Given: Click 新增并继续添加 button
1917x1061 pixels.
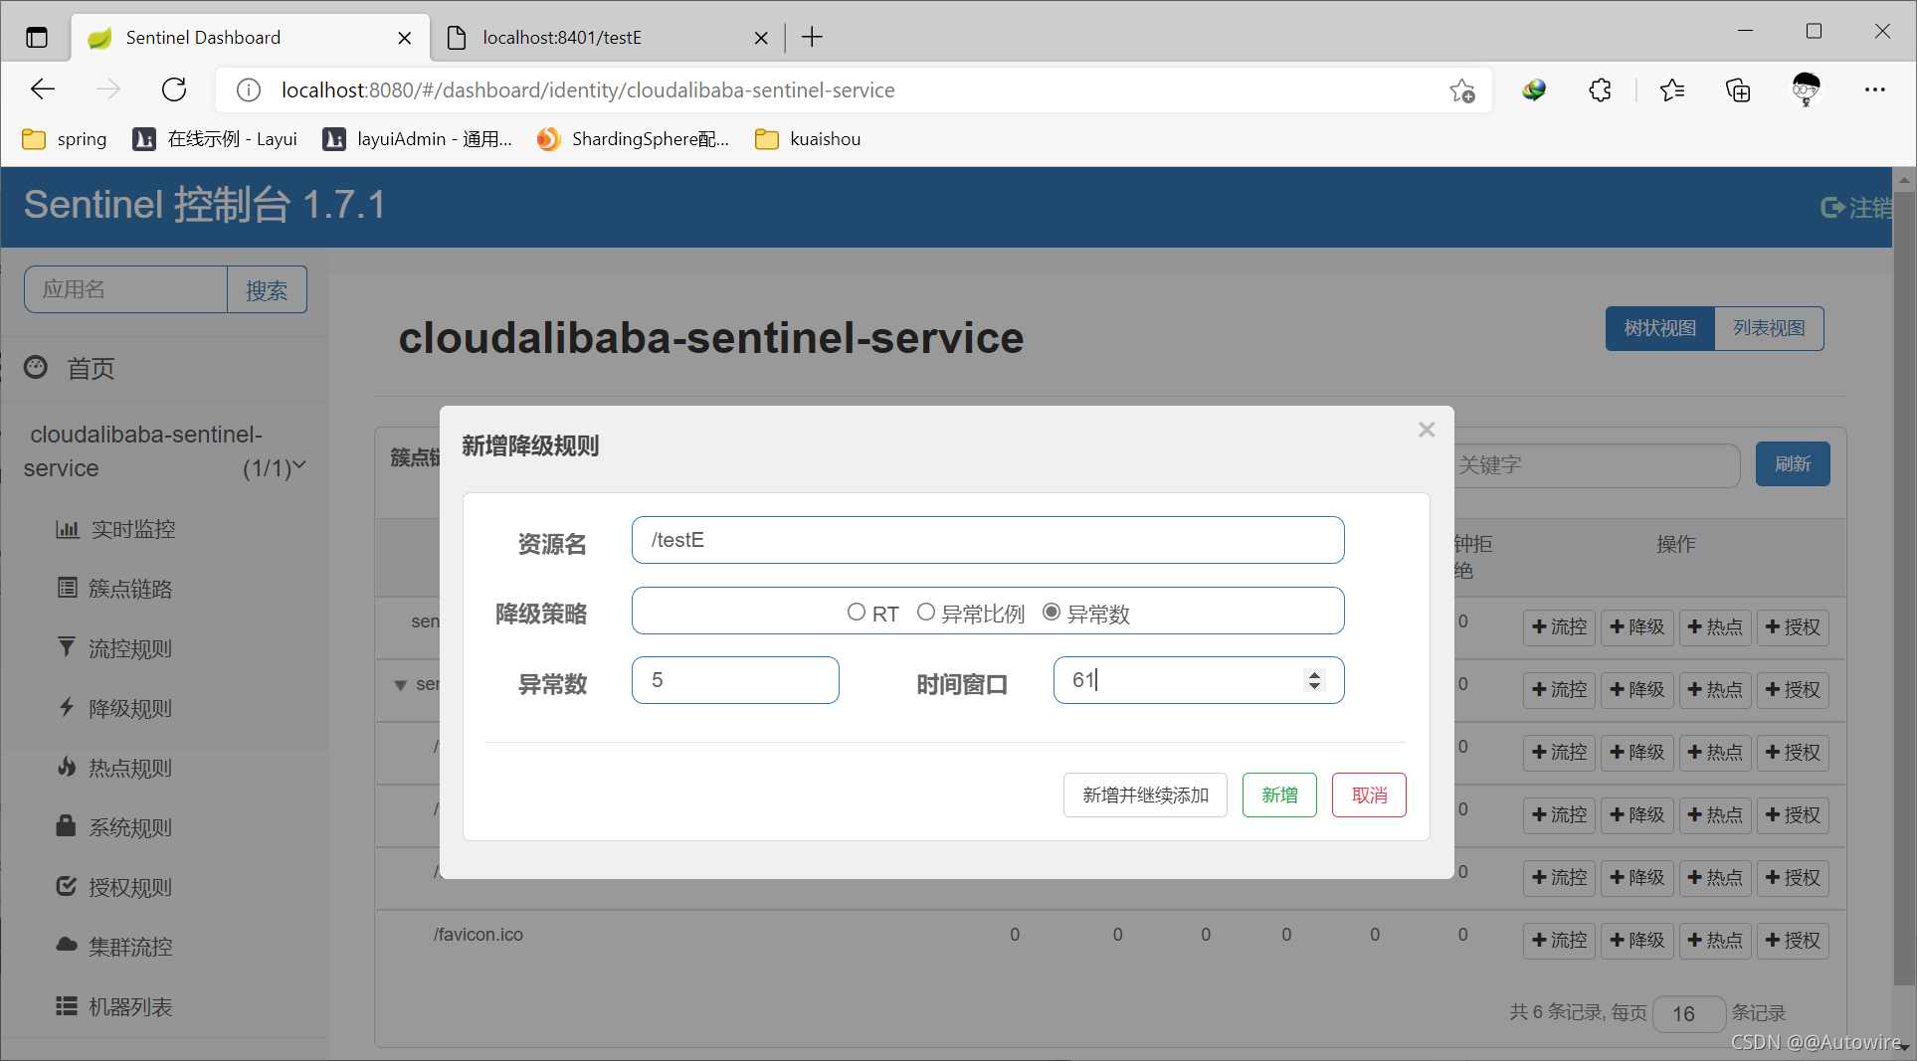Looking at the screenshot, I should [1145, 796].
